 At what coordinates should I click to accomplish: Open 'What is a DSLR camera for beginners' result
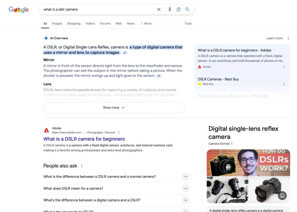coord(84,139)
